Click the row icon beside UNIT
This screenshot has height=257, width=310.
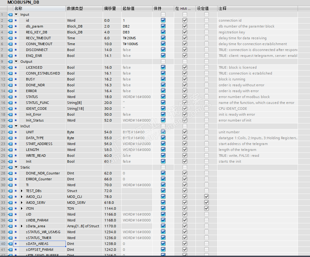tap(10, 132)
